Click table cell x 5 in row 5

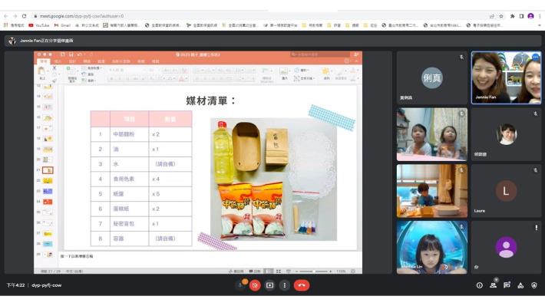pyautogui.click(x=170, y=194)
